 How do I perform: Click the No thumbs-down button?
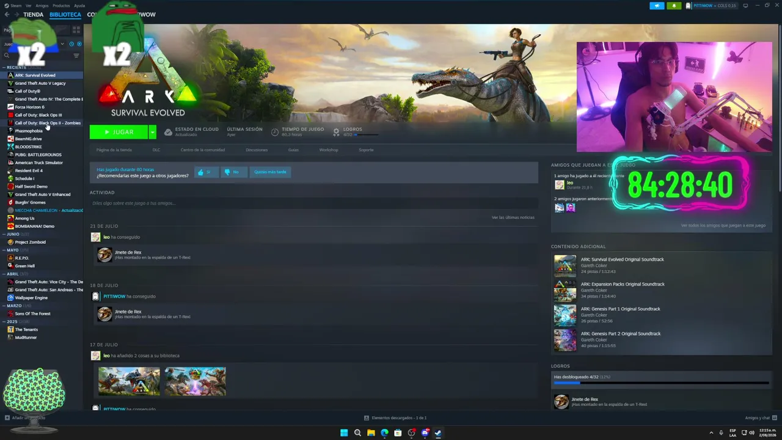pyautogui.click(x=233, y=172)
